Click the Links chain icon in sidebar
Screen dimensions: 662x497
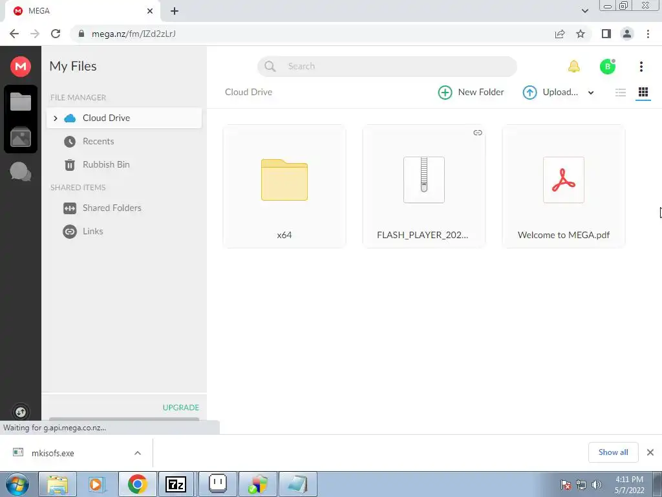tap(70, 232)
